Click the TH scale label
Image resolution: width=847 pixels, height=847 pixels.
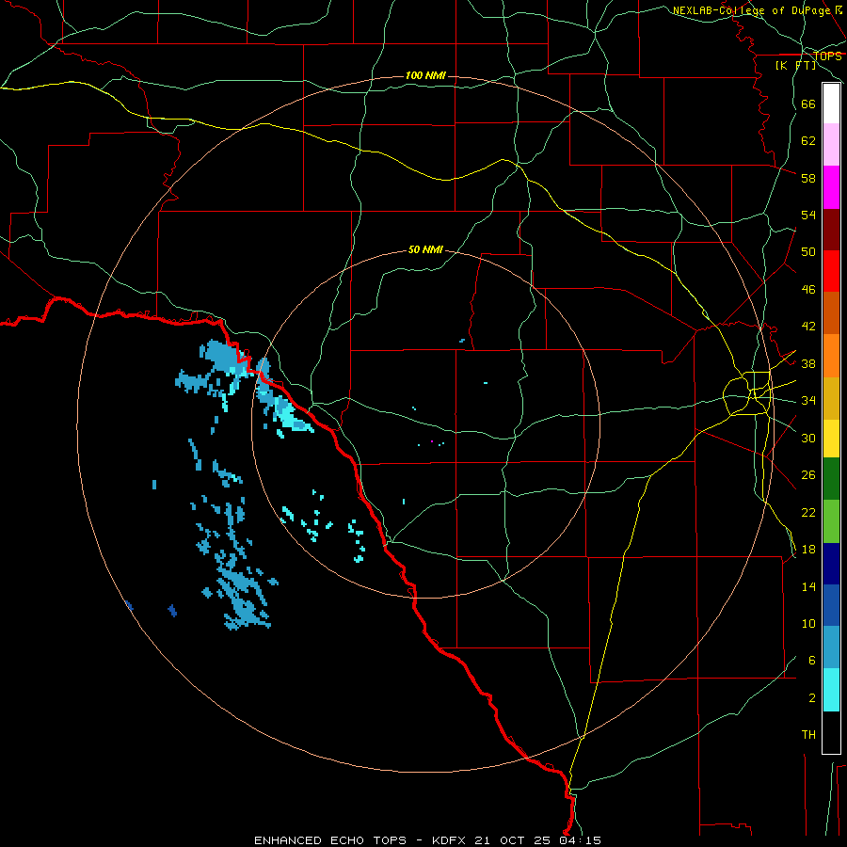point(808,735)
